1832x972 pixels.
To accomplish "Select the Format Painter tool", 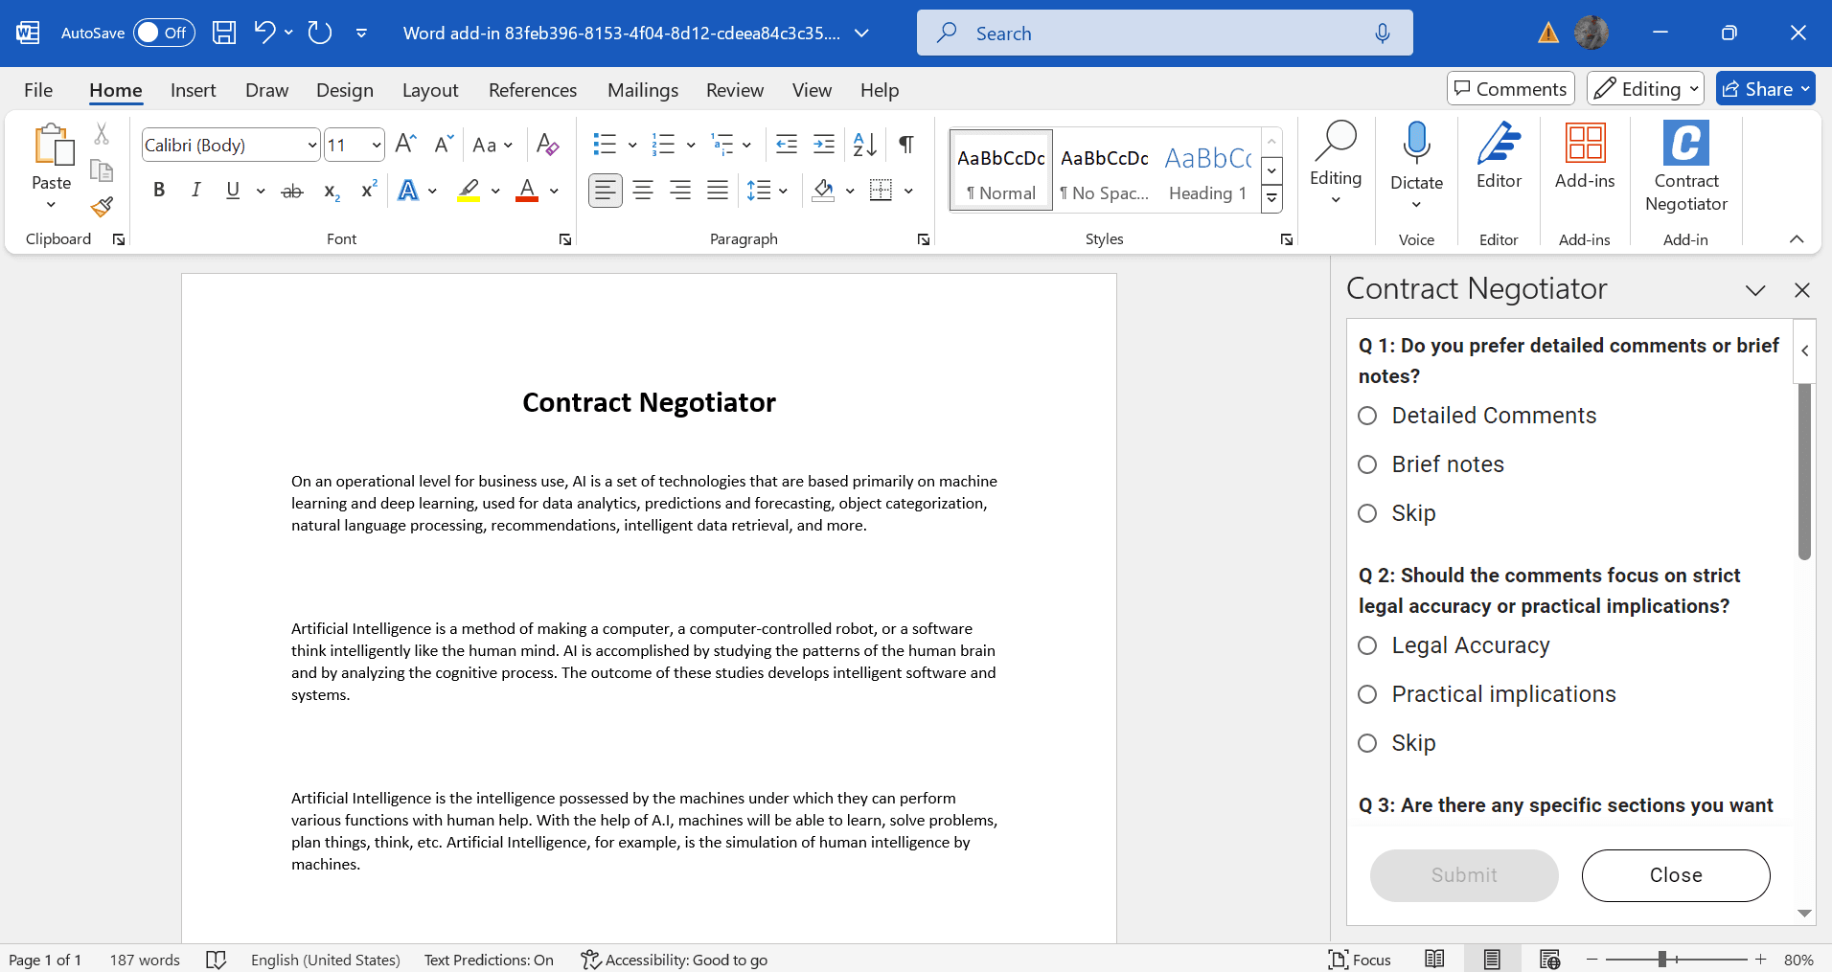I will click(x=102, y=207).
